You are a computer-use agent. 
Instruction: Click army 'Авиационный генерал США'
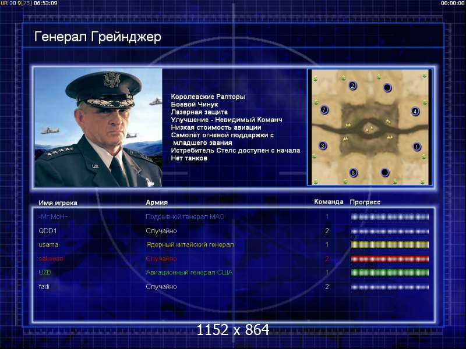tap(189, 272)
